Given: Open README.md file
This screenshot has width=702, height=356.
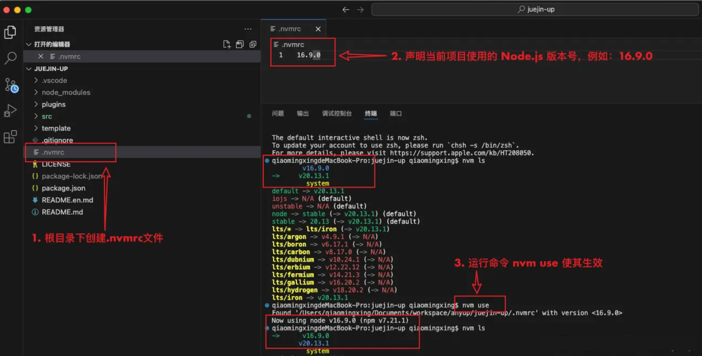Looking at the screenshot, I should click(142, 212).
